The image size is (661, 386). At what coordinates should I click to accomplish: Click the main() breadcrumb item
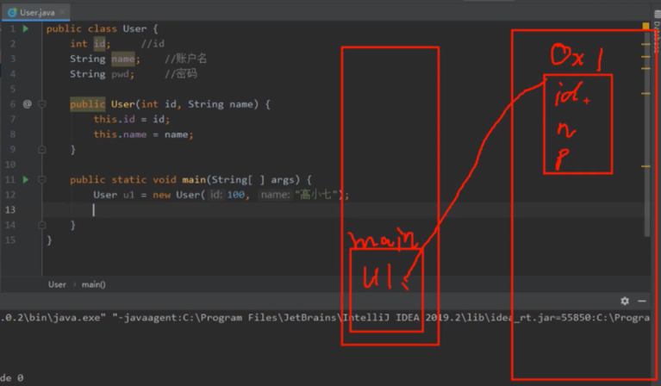[93, 284]
